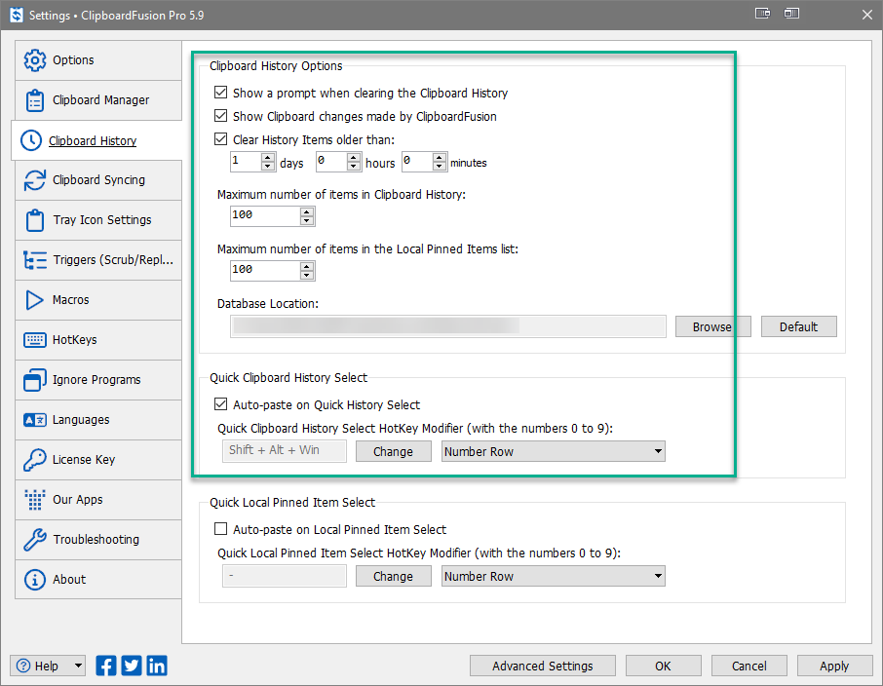Screen dimensions: 883x686
Task: Switch to Clipboard Manager tab
Action: (x=98, y=100)
